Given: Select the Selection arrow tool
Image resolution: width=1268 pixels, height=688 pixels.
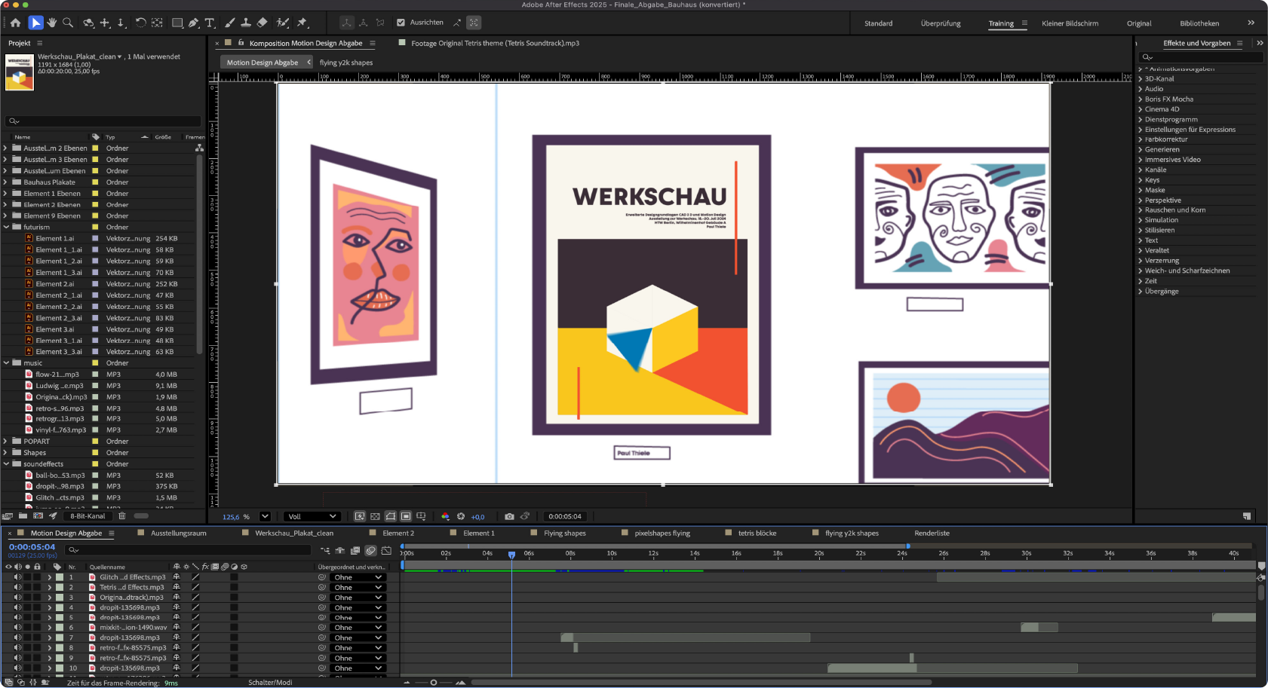Looking at the screenshot, I should point(35,23).
